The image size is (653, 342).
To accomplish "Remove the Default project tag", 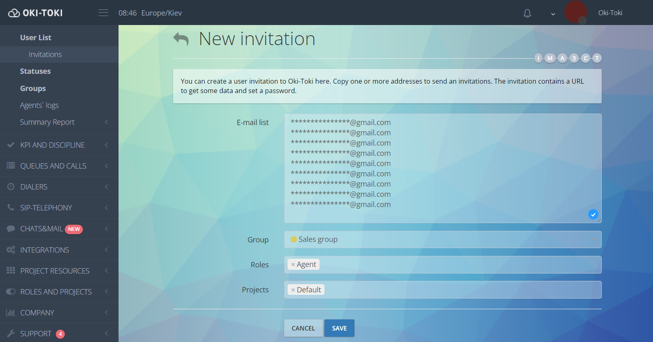I will click(x=293, y=290).
